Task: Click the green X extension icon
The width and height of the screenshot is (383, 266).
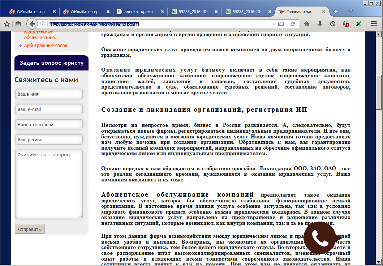Action: [358, 24]
